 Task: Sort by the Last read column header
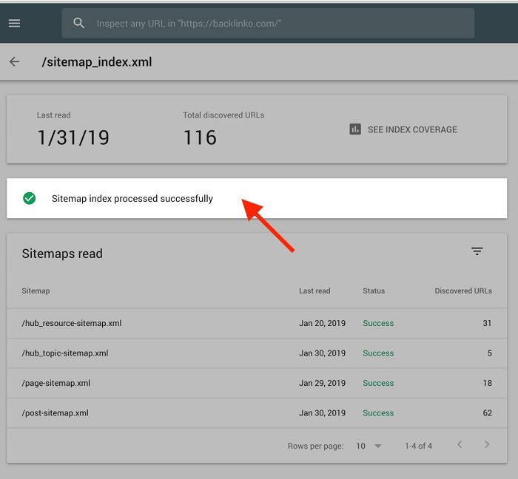314,291
